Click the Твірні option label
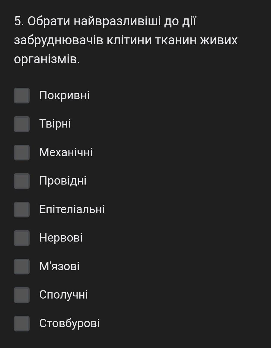 pyautogui.click(x=55, y=124)
